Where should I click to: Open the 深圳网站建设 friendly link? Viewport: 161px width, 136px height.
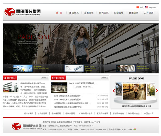point(134,113)
